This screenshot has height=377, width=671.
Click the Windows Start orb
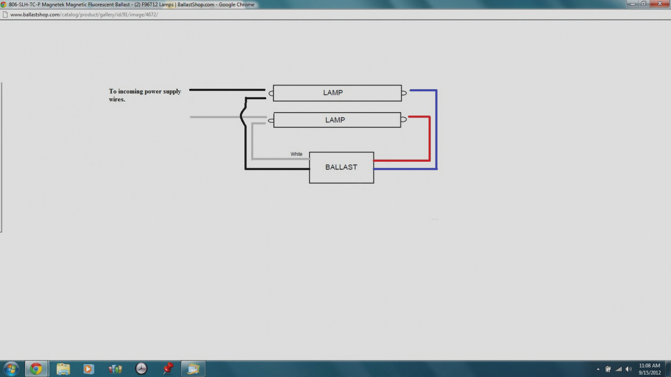(x=11, y=369)
